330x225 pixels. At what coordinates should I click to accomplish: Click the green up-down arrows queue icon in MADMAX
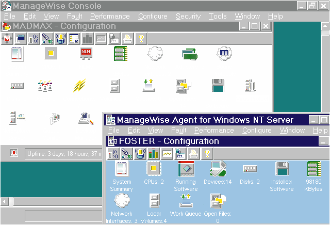[148, 86]
